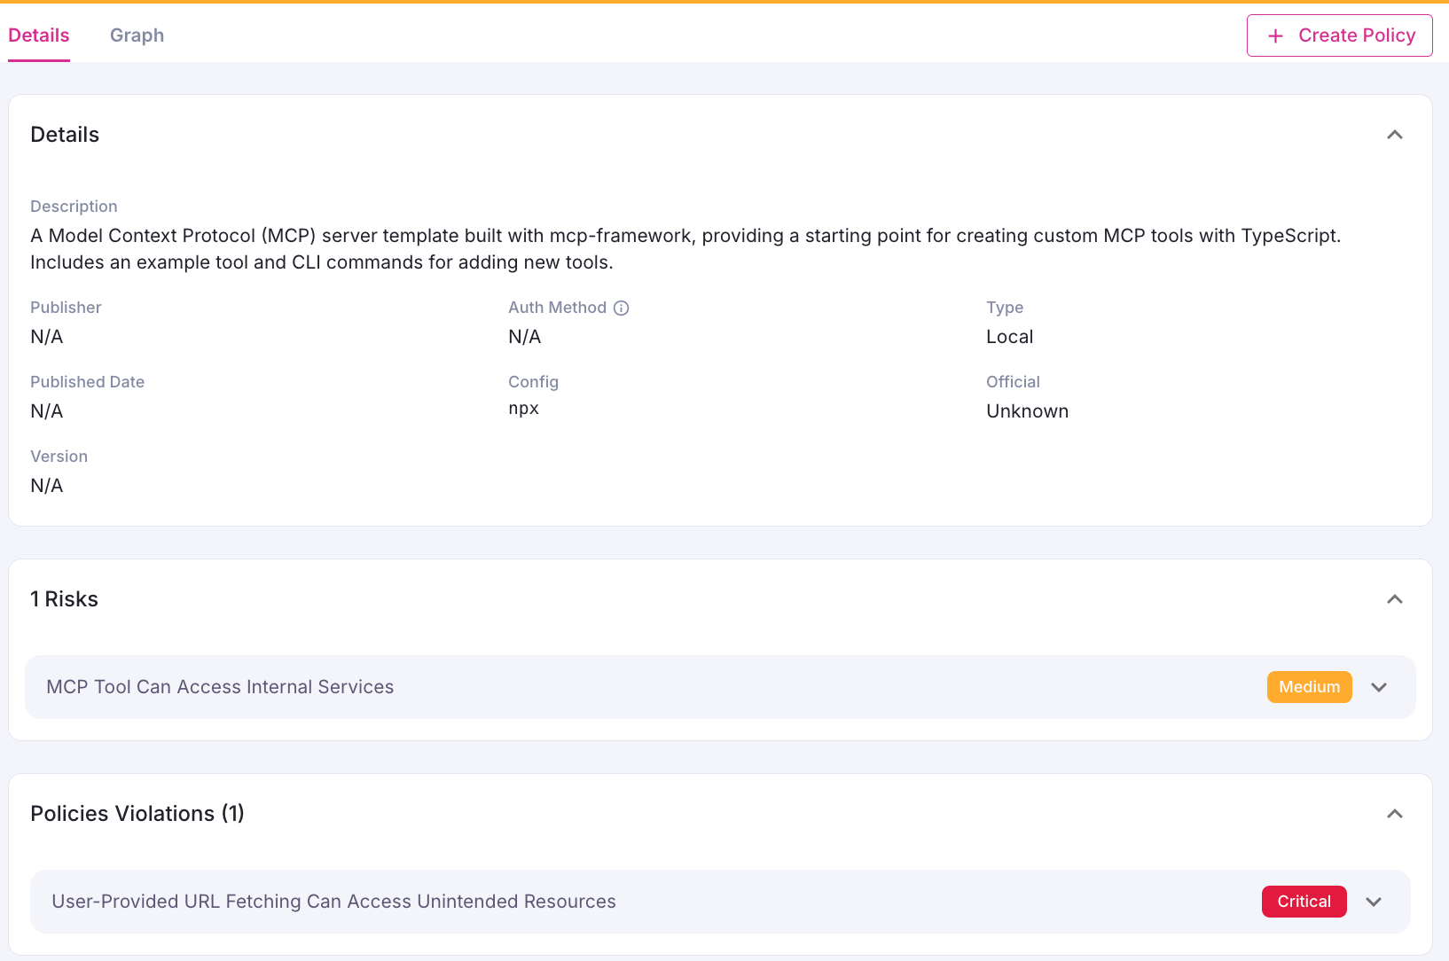Screen dimensions: 1449x961
Task: Click the Create Policy button
Action: [1339, 35]
